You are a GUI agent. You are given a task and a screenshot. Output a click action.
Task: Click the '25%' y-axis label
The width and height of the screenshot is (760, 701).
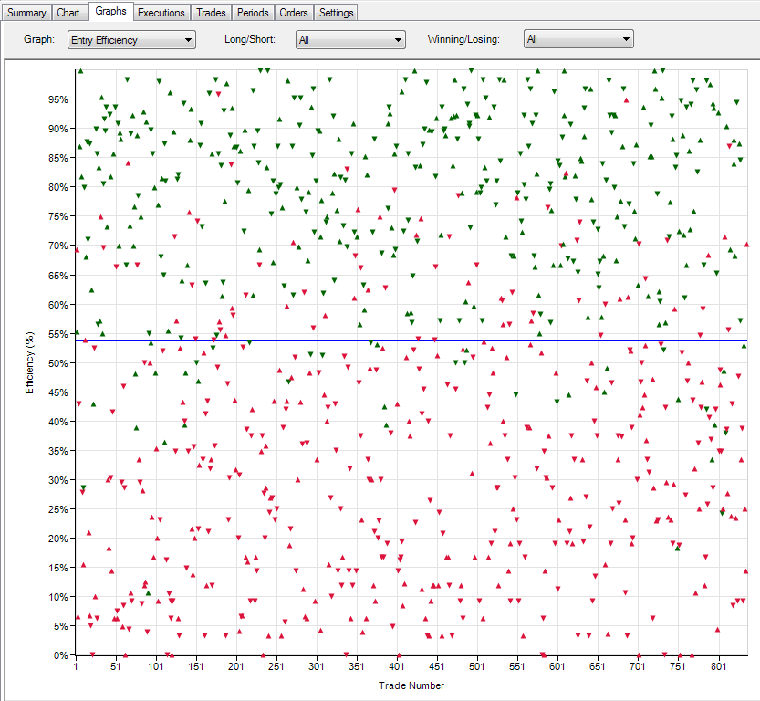57,509
